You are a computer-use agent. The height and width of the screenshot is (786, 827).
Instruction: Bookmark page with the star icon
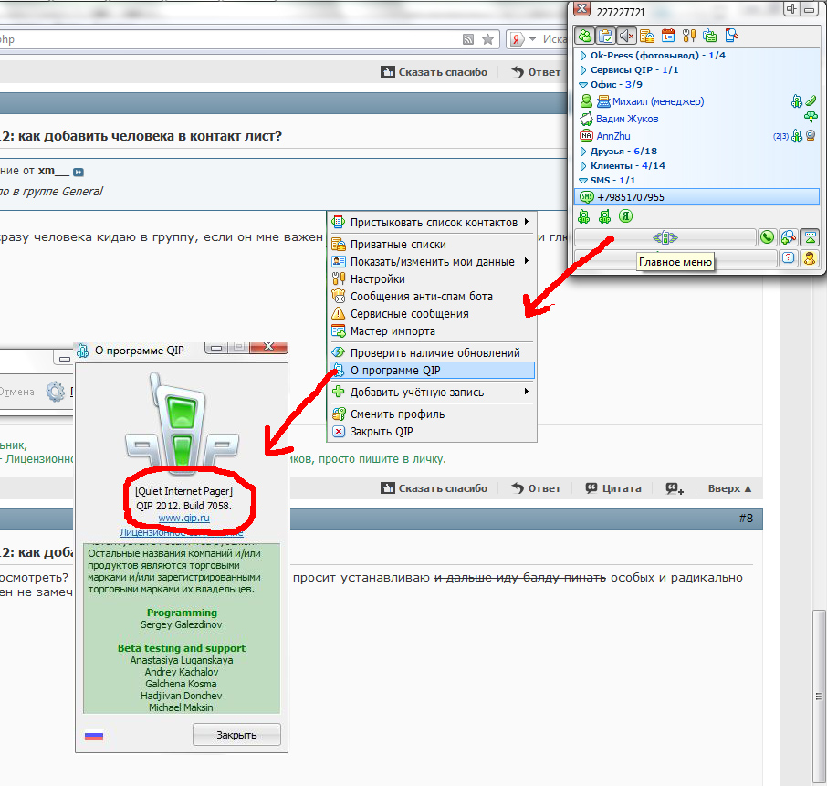coord(488,39)
